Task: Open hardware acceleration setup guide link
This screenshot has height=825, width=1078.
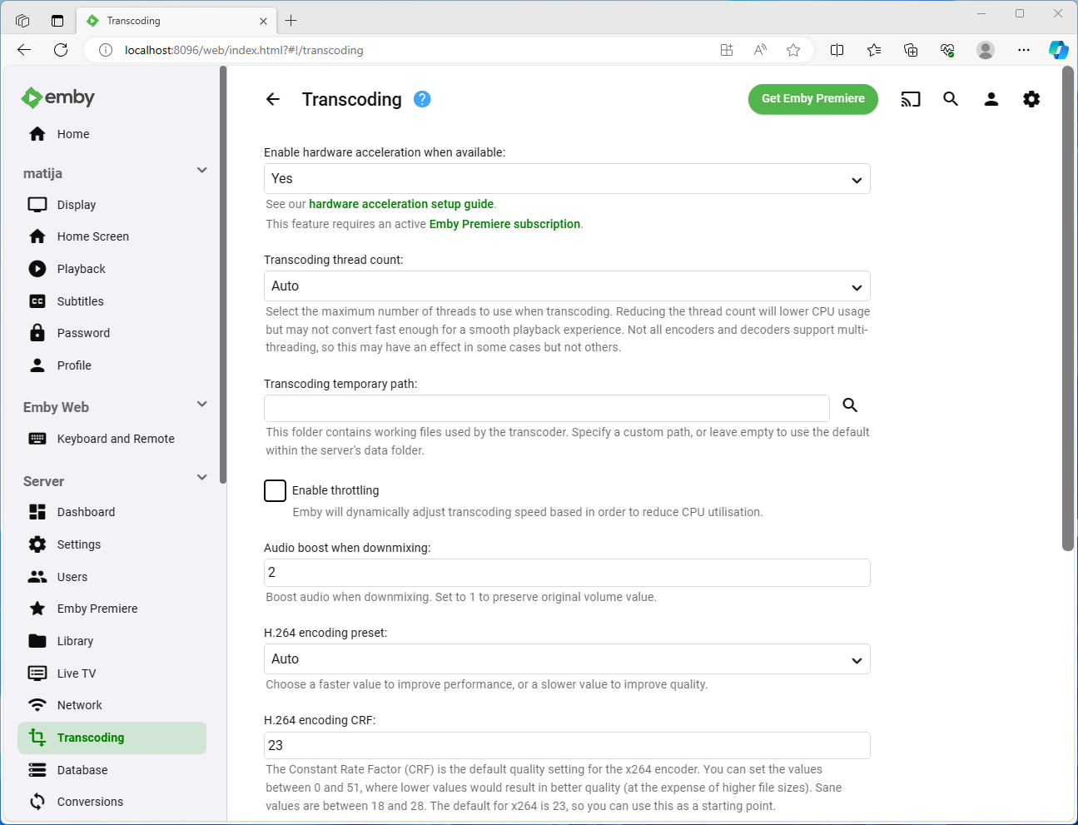Action: pos(401,204)
